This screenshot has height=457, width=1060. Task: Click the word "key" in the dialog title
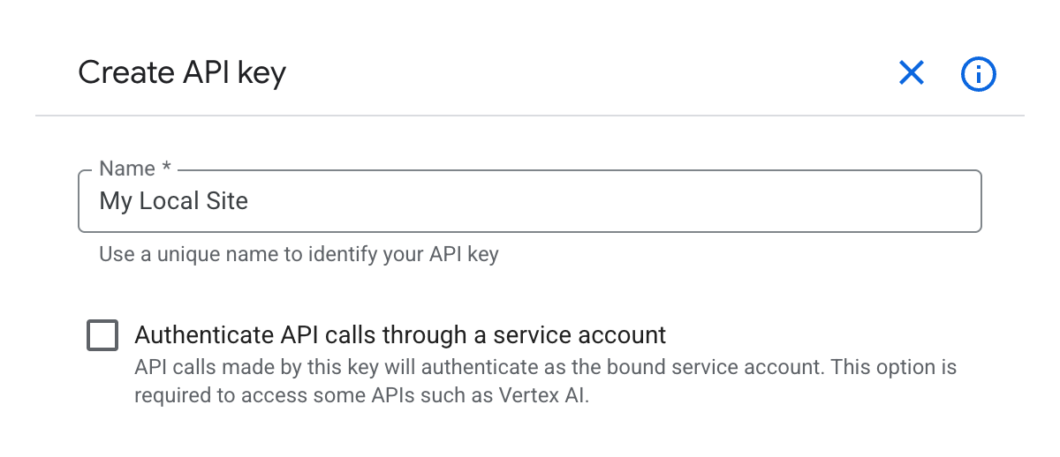(261, 74)
